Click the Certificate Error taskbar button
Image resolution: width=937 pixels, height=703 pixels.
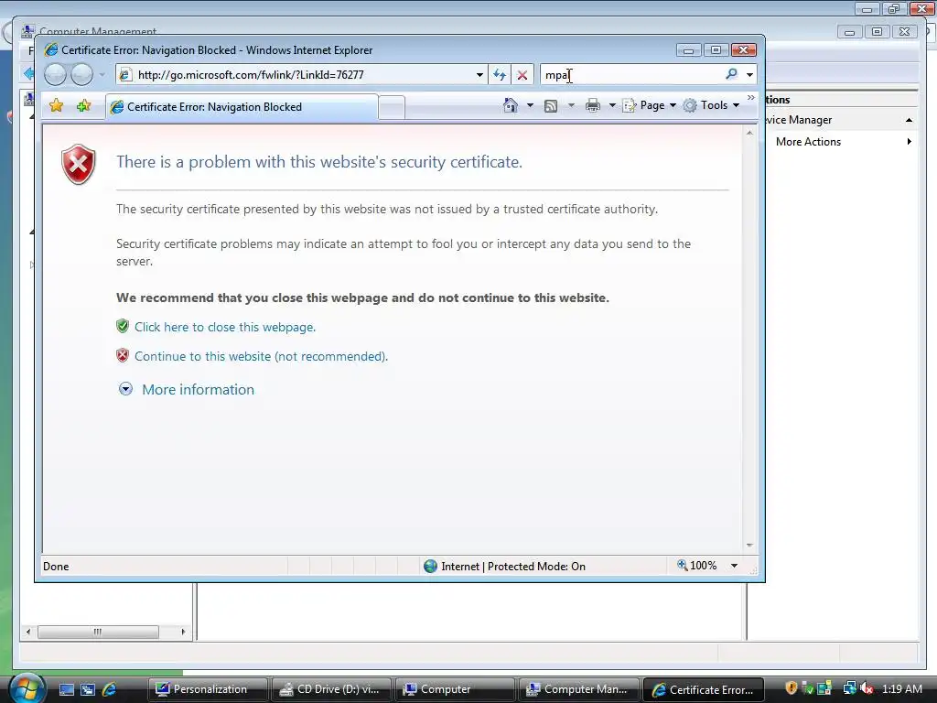(703, 689)
